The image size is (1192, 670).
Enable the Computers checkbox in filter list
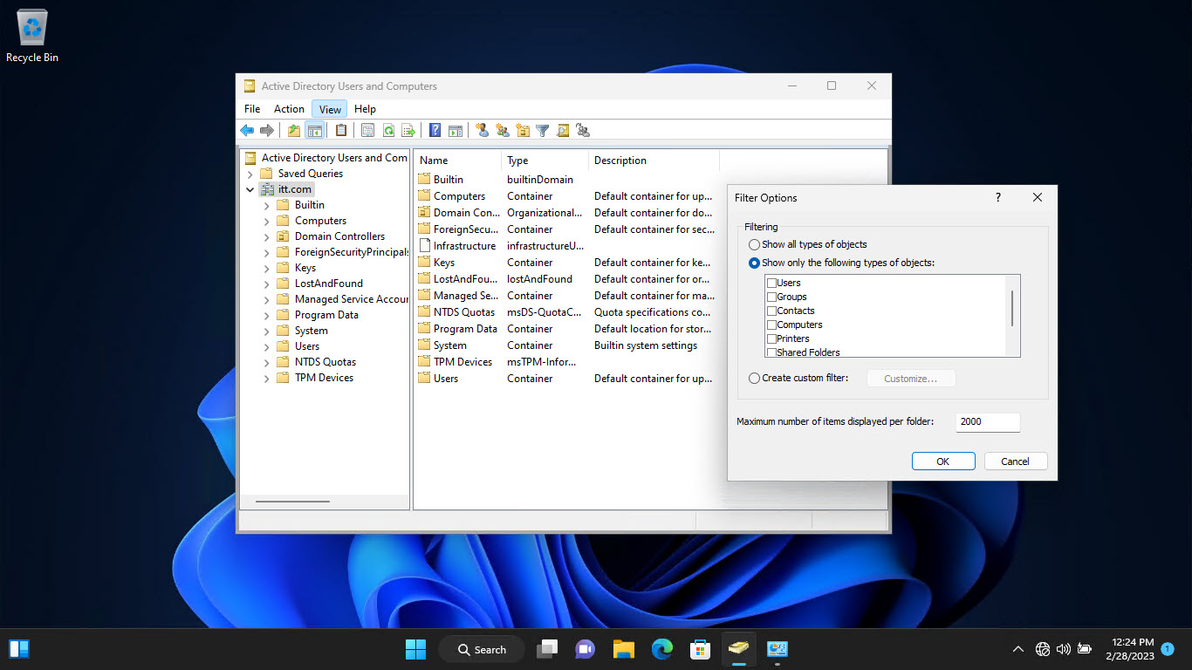coord(771,324)
